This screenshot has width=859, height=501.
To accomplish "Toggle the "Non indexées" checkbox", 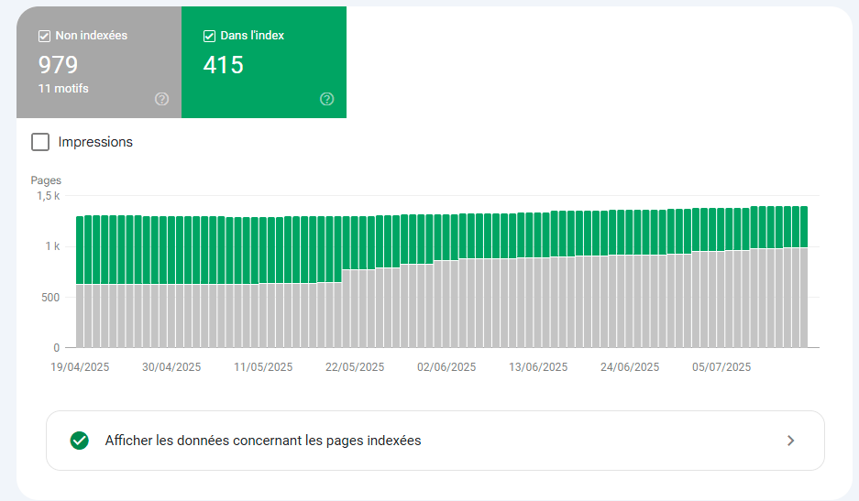I will [44, 36].
